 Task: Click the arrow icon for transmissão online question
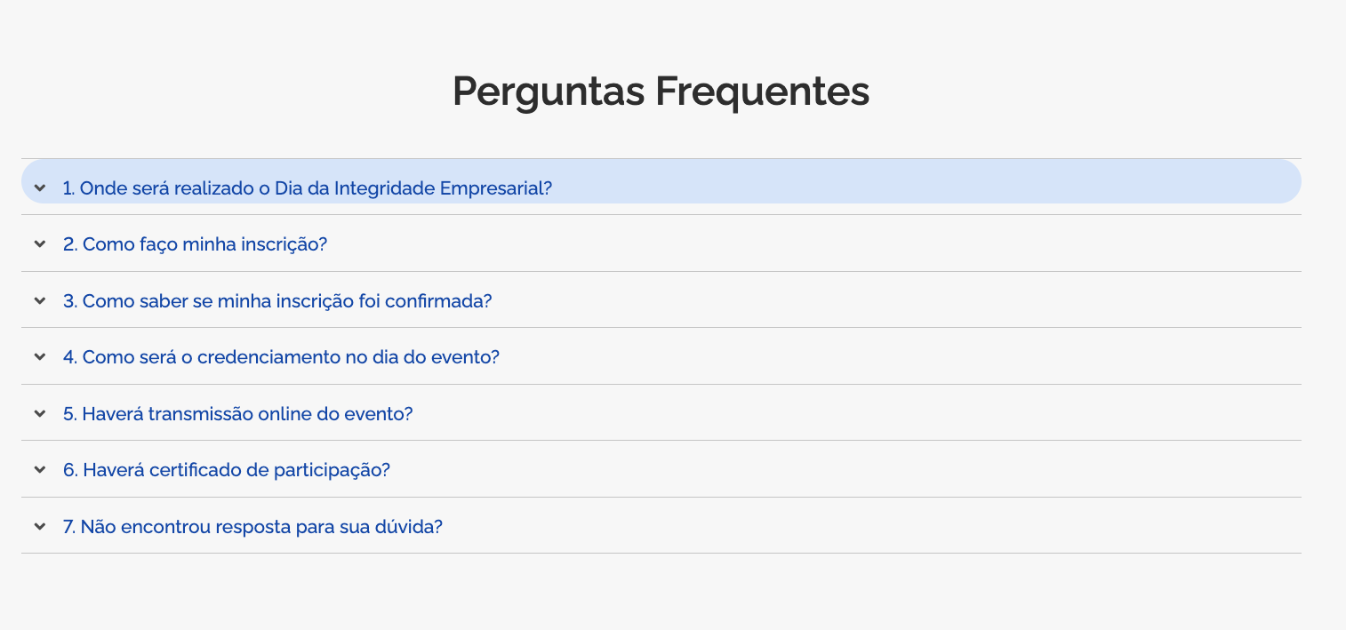(x=40, y=413)
